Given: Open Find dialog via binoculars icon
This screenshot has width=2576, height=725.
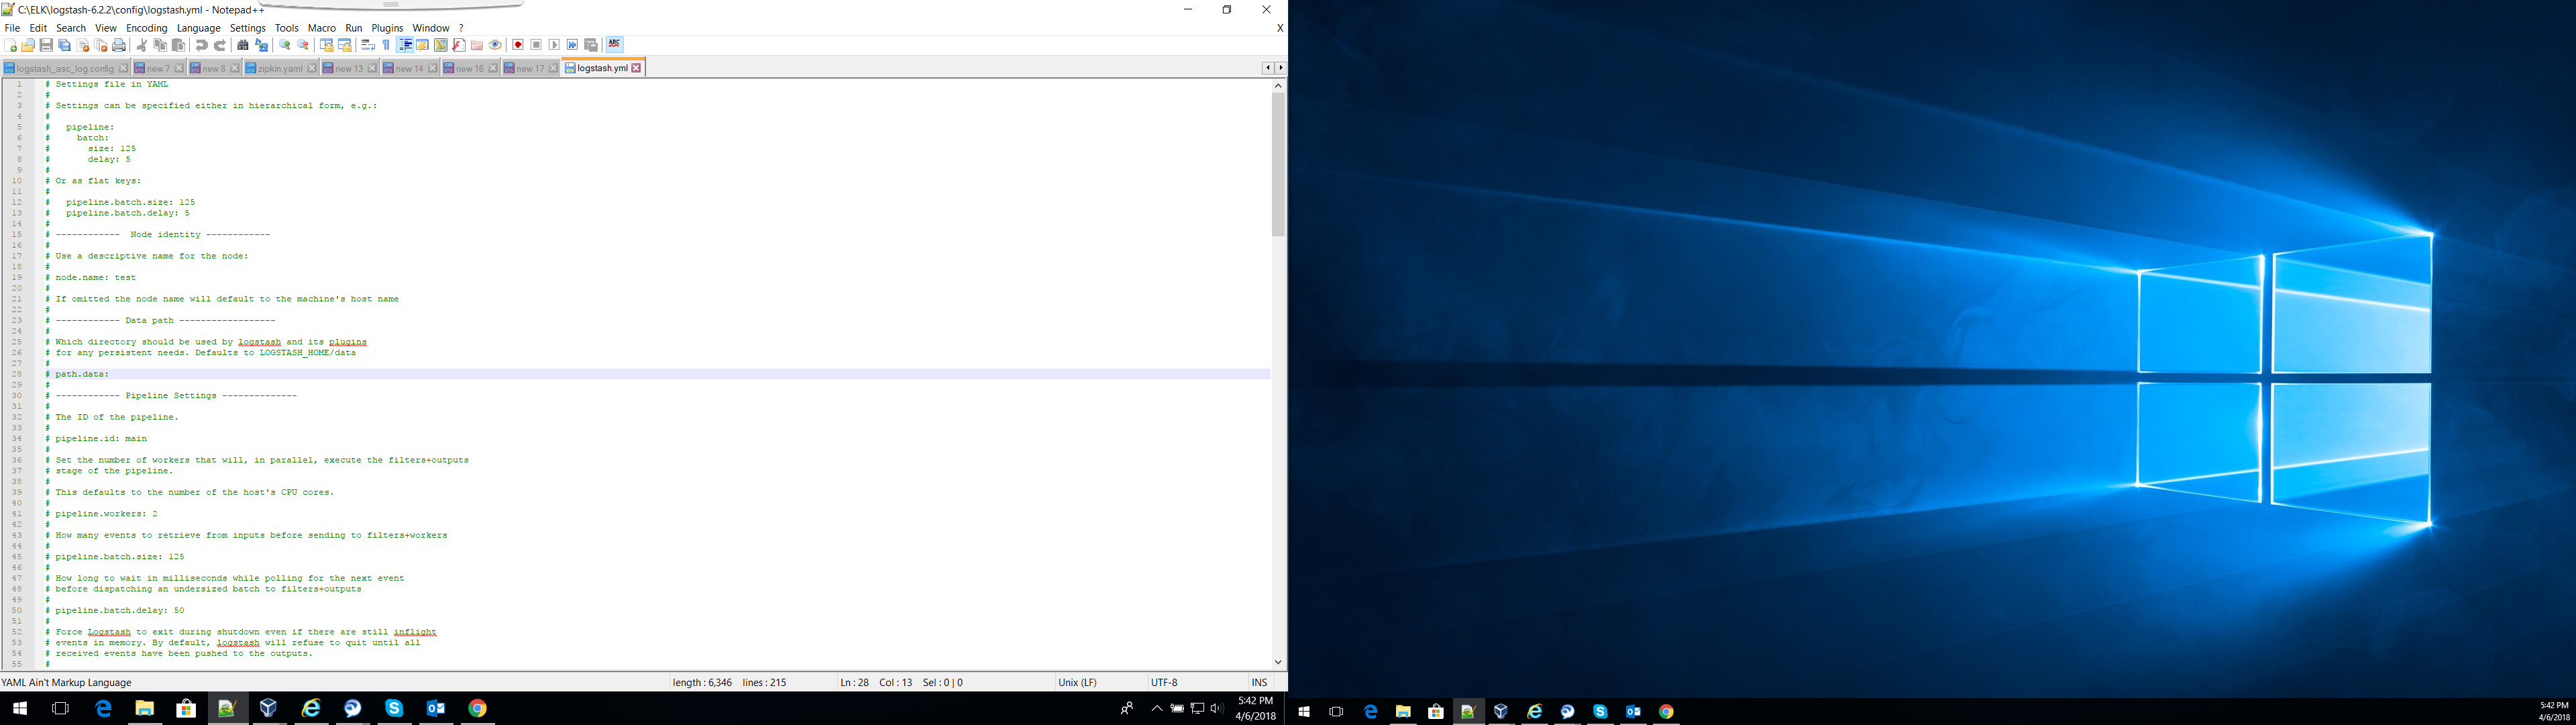Looking at the screenshot, I should point(243,45).
